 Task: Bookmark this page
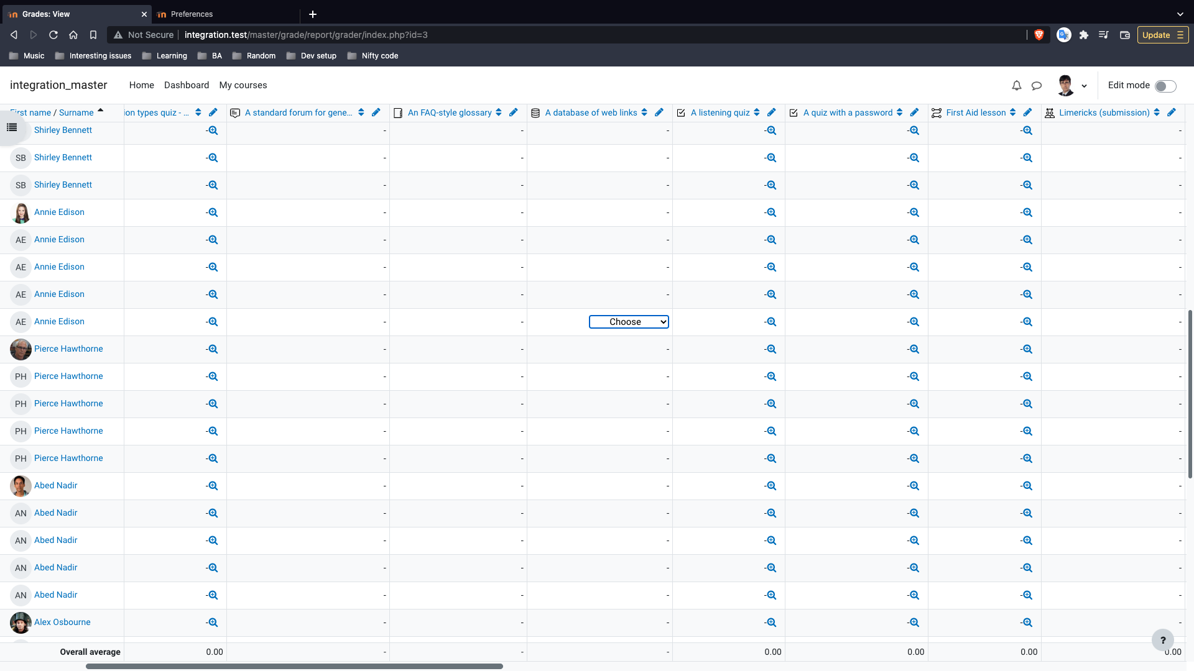(x=93, y=35)
